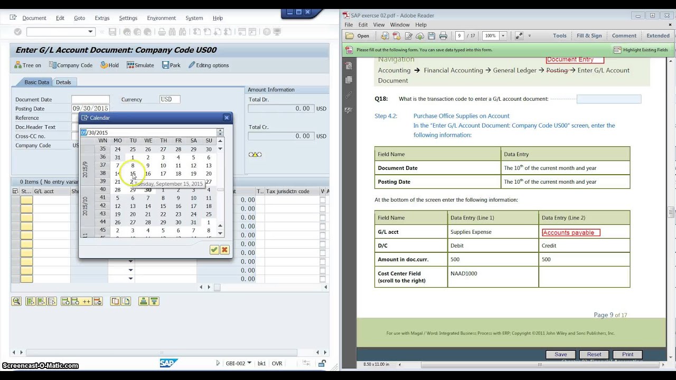Viewport: 676px width, 380px height.
Task: Click the Find binoculars icon in SAP toolbar
Action: (x=172, y=32)
